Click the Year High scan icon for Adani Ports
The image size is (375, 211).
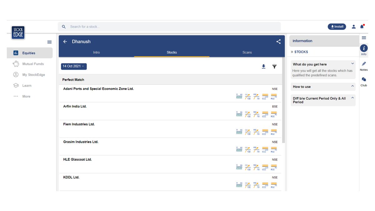239,97
